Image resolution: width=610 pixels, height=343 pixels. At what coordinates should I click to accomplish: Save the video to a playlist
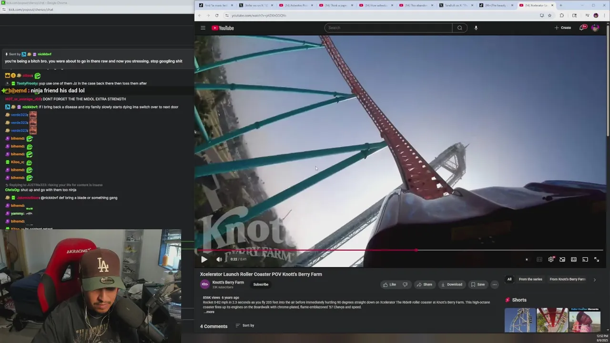coord(478,284)
